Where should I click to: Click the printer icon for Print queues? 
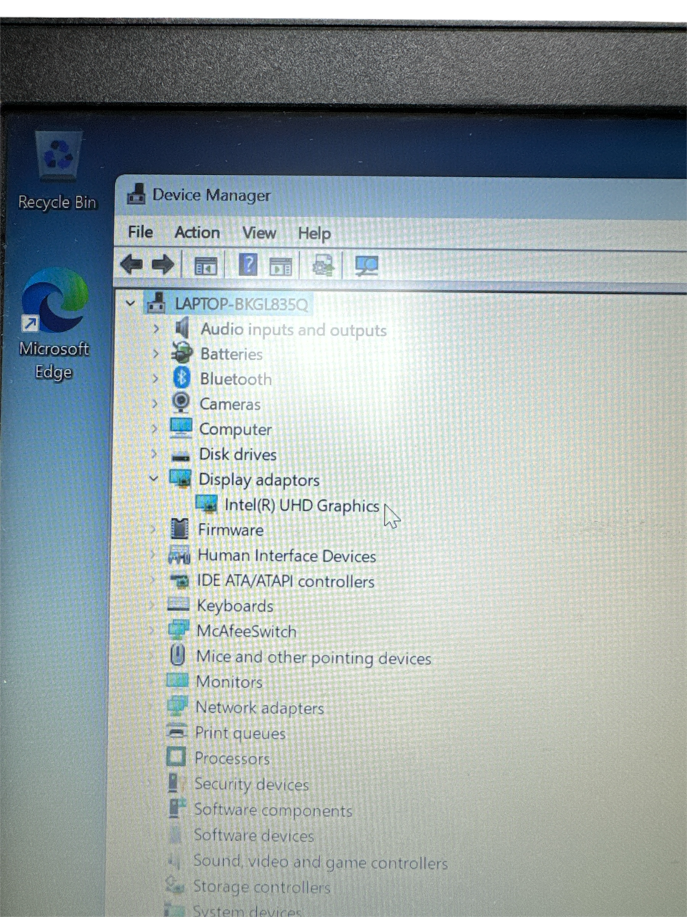pyautogui.click(x=176, y=731)
